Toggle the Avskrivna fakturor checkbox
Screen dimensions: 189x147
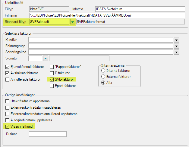(7, 73)
